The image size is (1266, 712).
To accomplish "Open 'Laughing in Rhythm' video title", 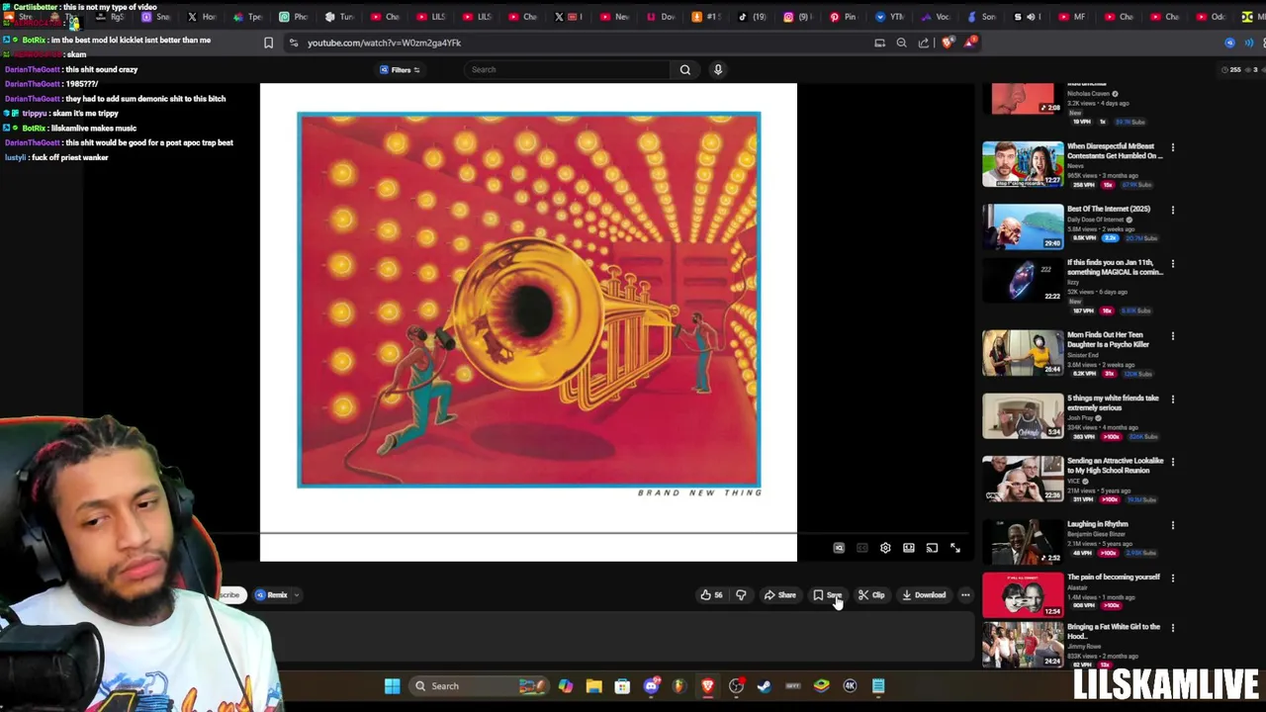I will 1097,524.
